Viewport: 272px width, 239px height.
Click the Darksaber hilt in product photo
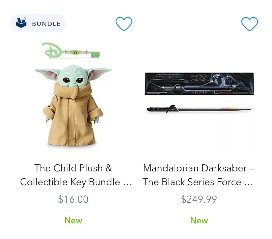pyautogui.click(x=162, y=109)
